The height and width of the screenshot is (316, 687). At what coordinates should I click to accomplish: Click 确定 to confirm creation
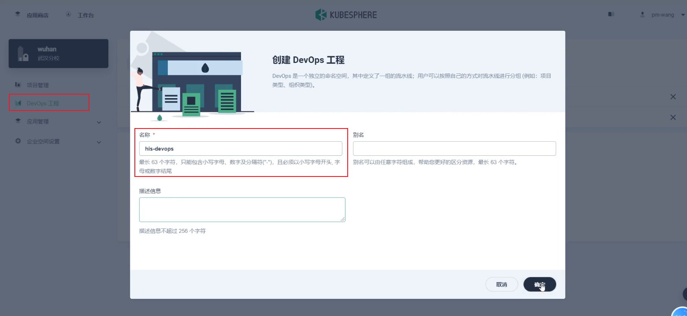pyautogui.click(x=540, y=284)
